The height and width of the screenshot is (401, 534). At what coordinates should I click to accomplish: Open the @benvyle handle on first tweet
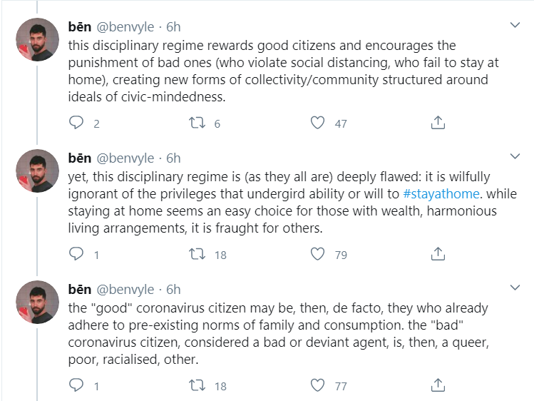[125, 27]
